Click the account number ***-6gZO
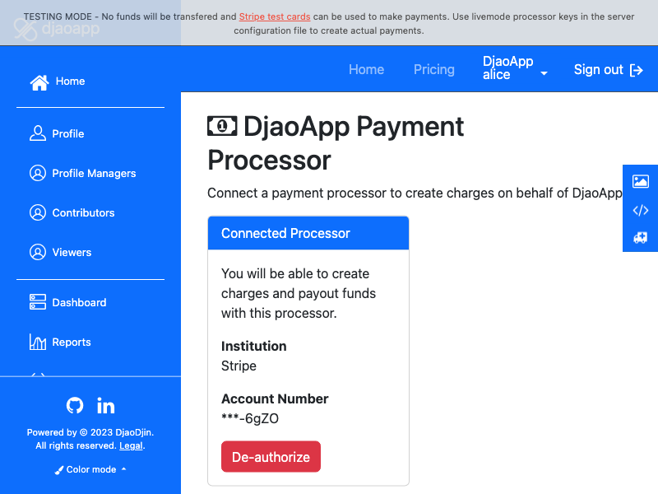This screenshot has height=494, width=658. (250, 418)
